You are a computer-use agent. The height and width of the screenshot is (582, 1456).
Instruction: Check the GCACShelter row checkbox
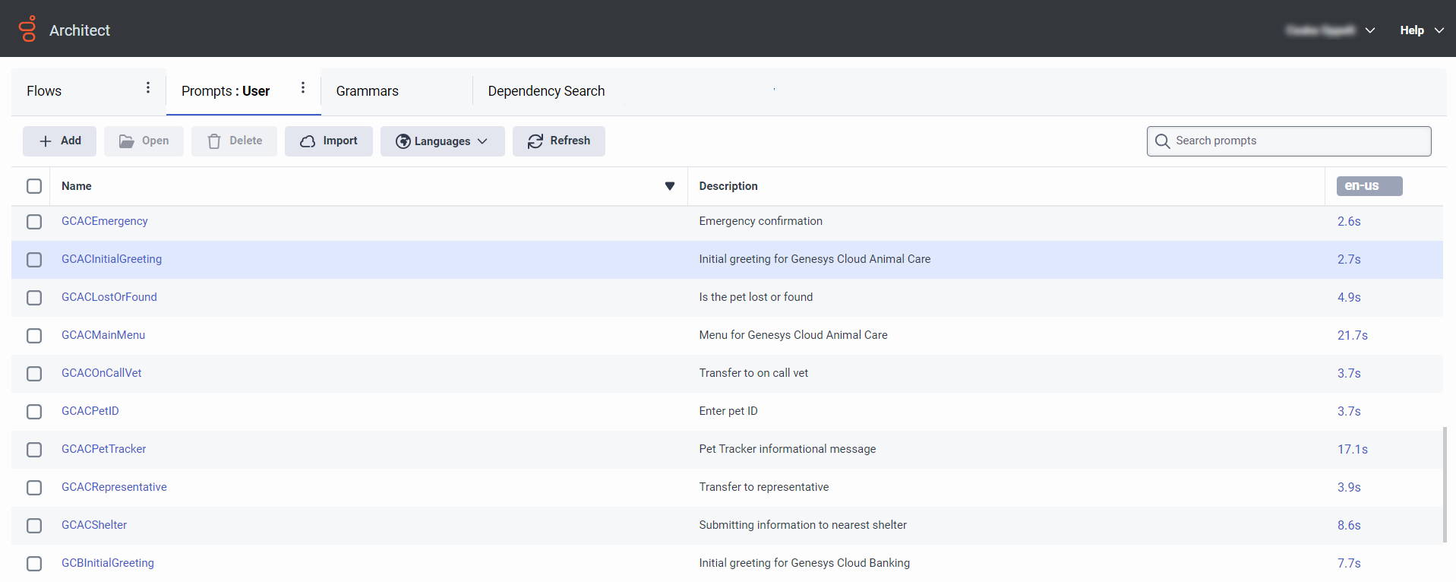click(x=34, y=526)
